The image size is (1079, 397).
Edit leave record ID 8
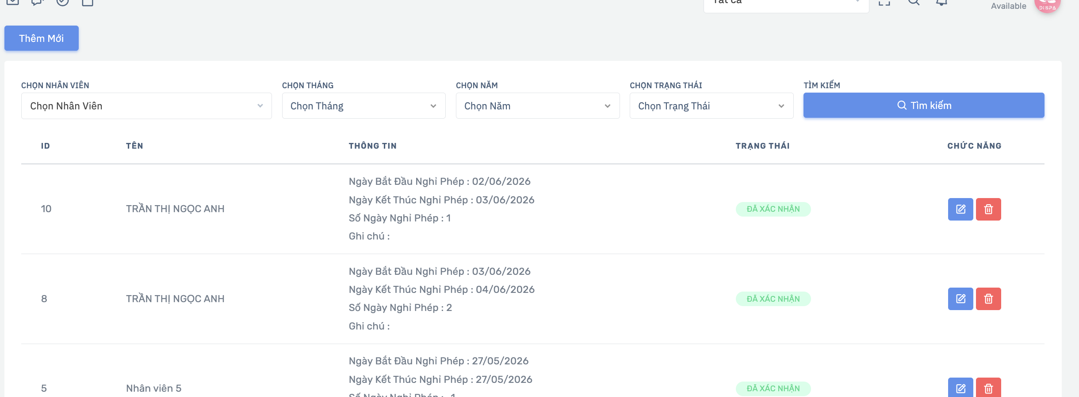[960, 299]
